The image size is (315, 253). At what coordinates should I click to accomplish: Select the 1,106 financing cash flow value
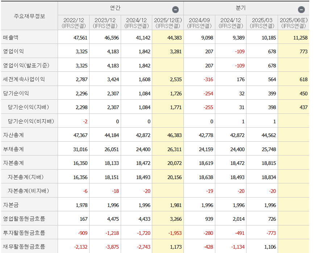pyautogui.click(x=270, y=247)
